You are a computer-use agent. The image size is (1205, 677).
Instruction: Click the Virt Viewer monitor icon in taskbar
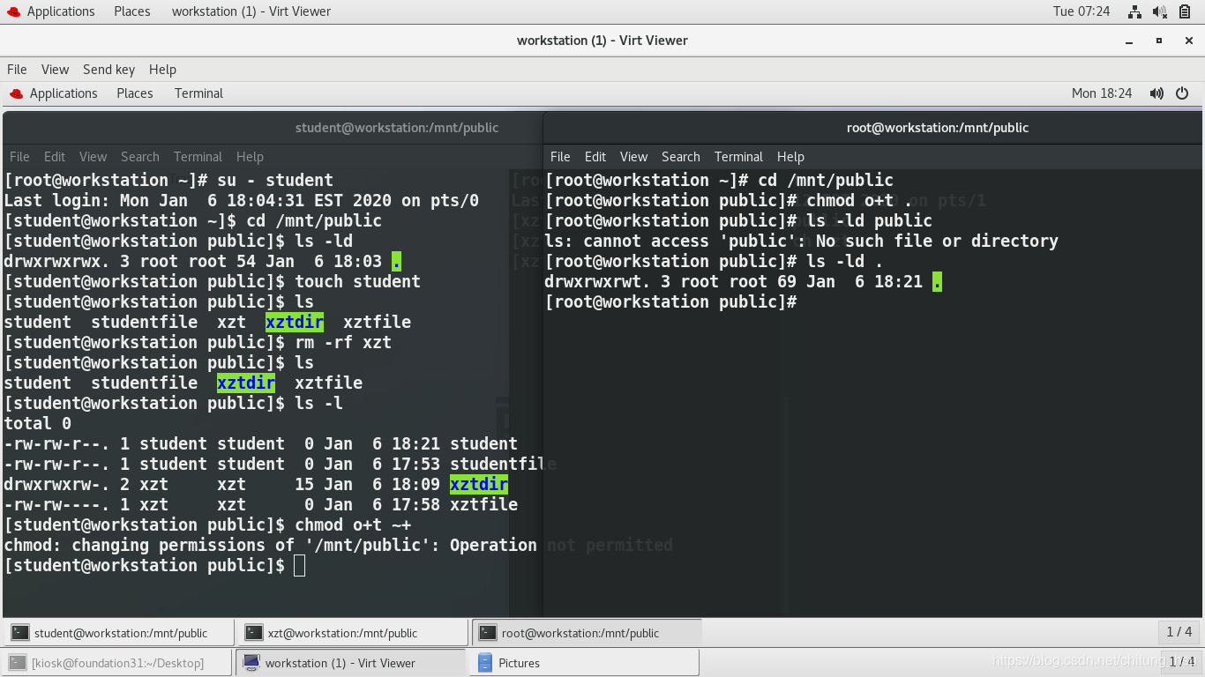point(251,663)
